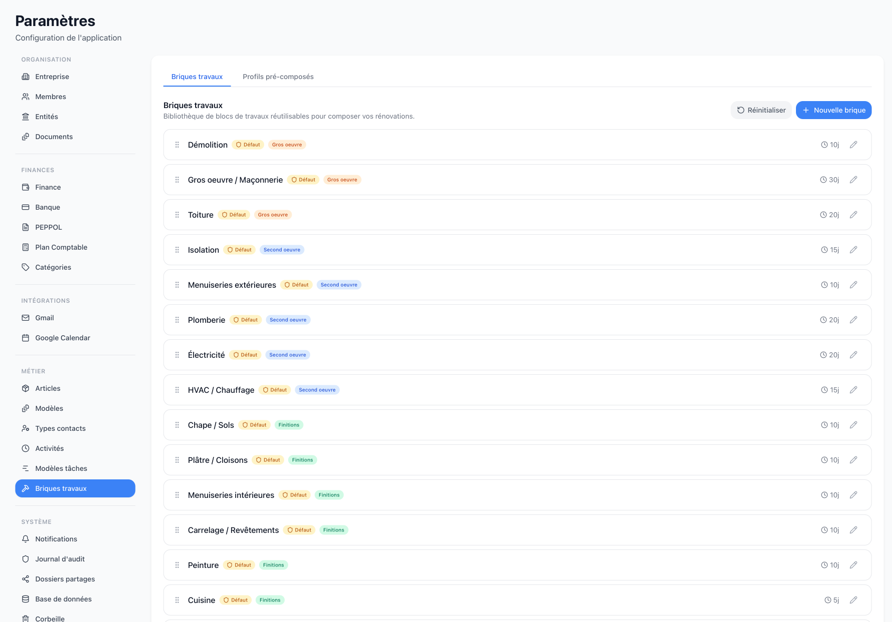The width and height of the screenshot is (892, 622).
Task: Click drag handle beside Toiture
Action: 177,215
